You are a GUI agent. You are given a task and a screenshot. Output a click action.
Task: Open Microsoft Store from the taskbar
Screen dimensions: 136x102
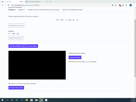pyautogui.click(x=31, y=100)
